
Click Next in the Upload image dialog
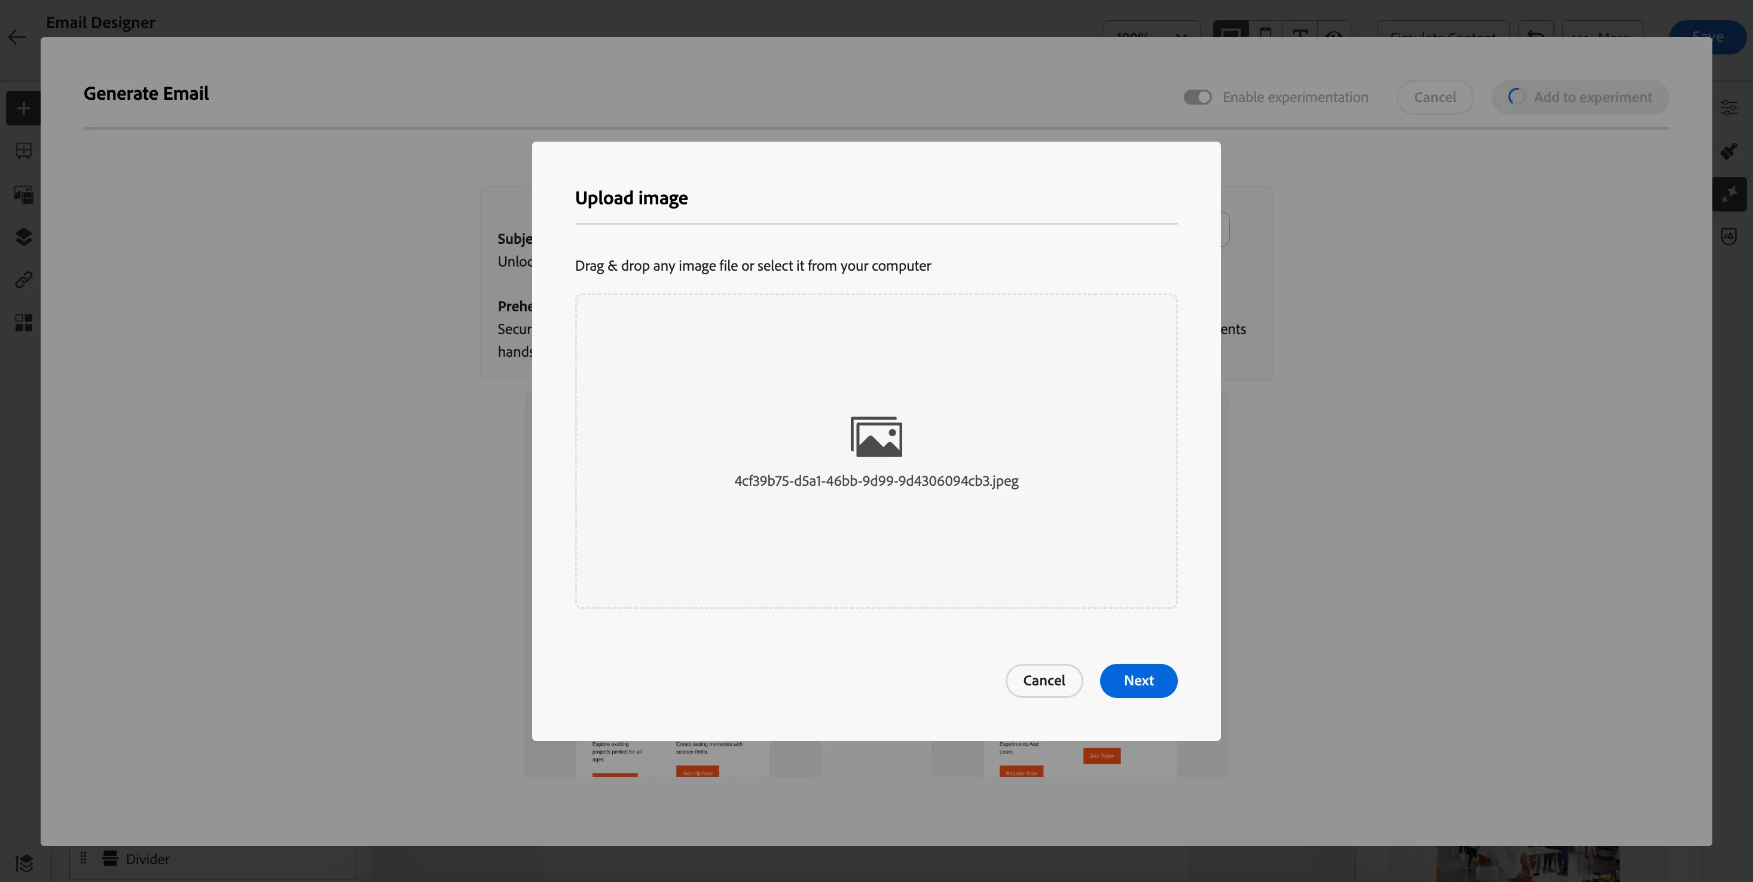pos(1138,681)
